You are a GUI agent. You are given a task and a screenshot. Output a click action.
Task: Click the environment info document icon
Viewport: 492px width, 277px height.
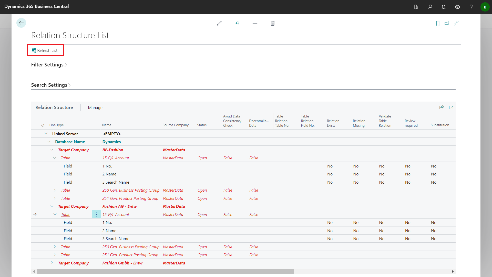tap(416, 7)
